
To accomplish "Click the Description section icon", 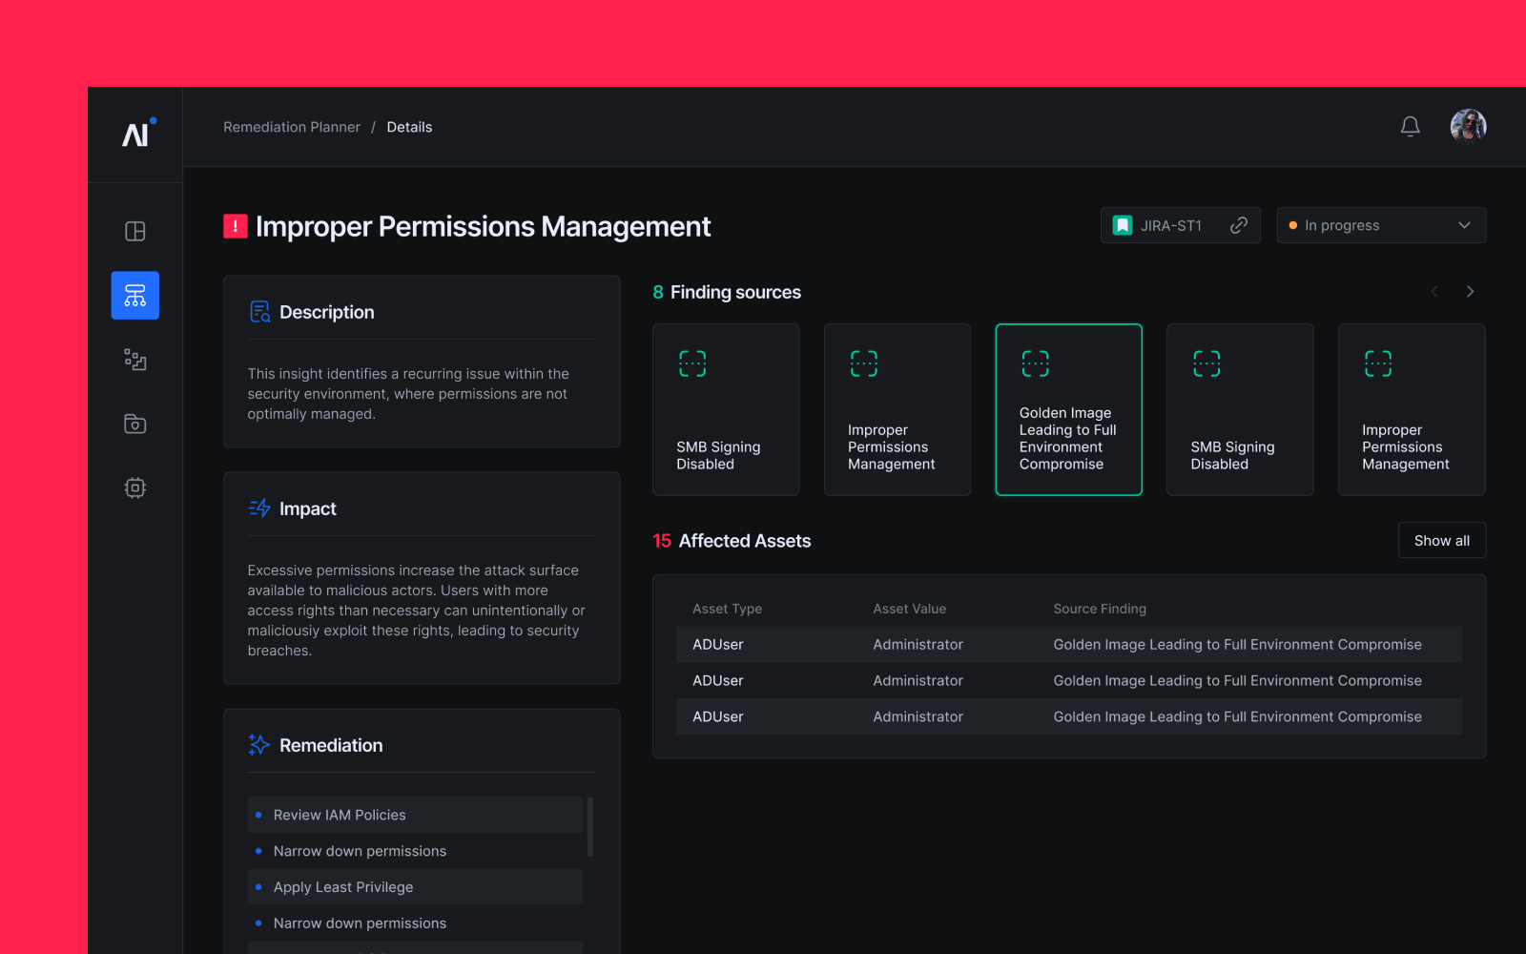I will (x=259, y=312).
